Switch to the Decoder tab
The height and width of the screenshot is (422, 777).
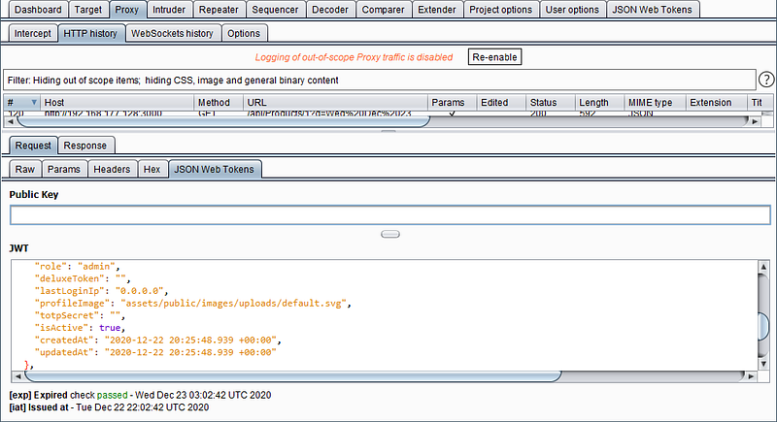(330, 10)
